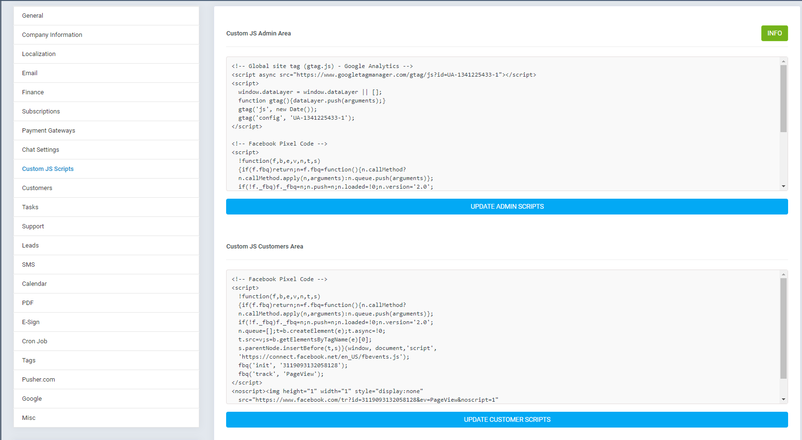Go to Misc settings
This screenshot has width=802, height=440.
(106, 418)
